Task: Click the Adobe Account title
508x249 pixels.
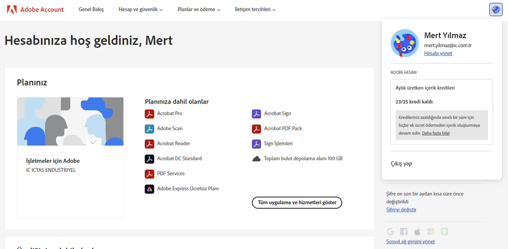Action: 42,9
